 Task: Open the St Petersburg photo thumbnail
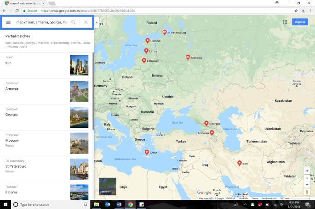[79, 169]
